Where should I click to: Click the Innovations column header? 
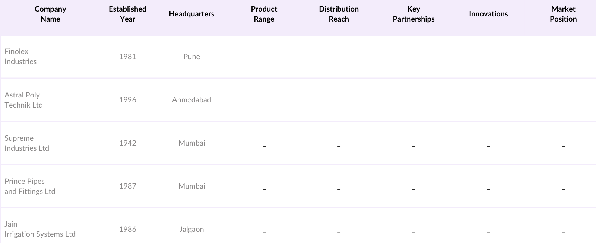pos(488,14)
